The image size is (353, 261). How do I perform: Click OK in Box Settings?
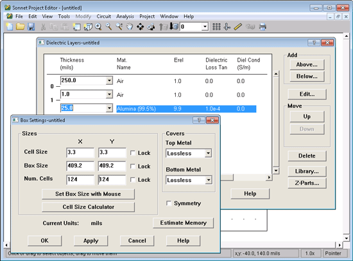[x=44, y=240]
